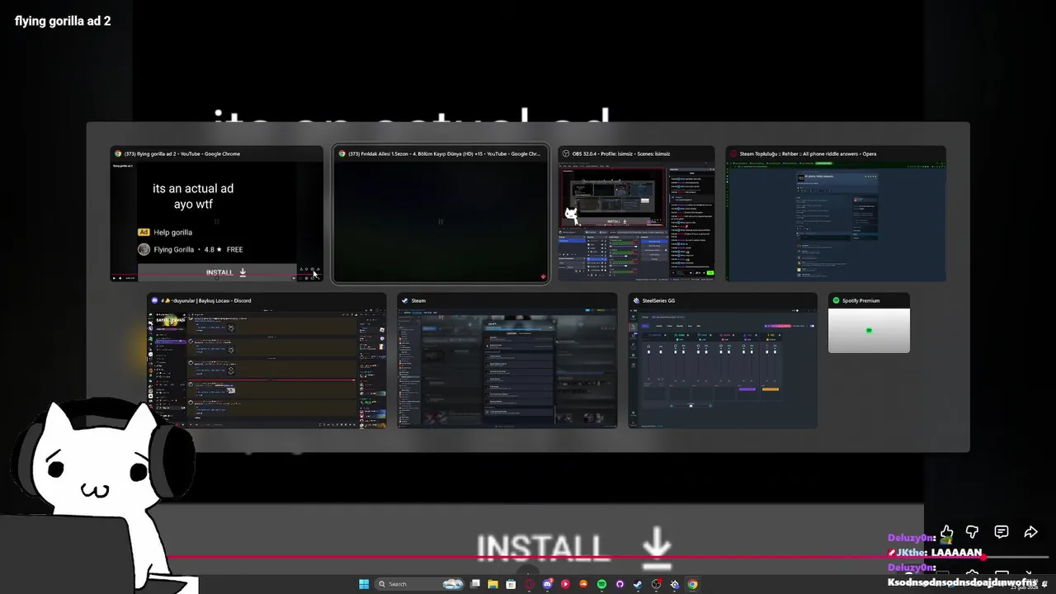This screenshot has width=1056, height=594.
Task: Click the thumbs down dislike icon
Action: tap(972, 532)
